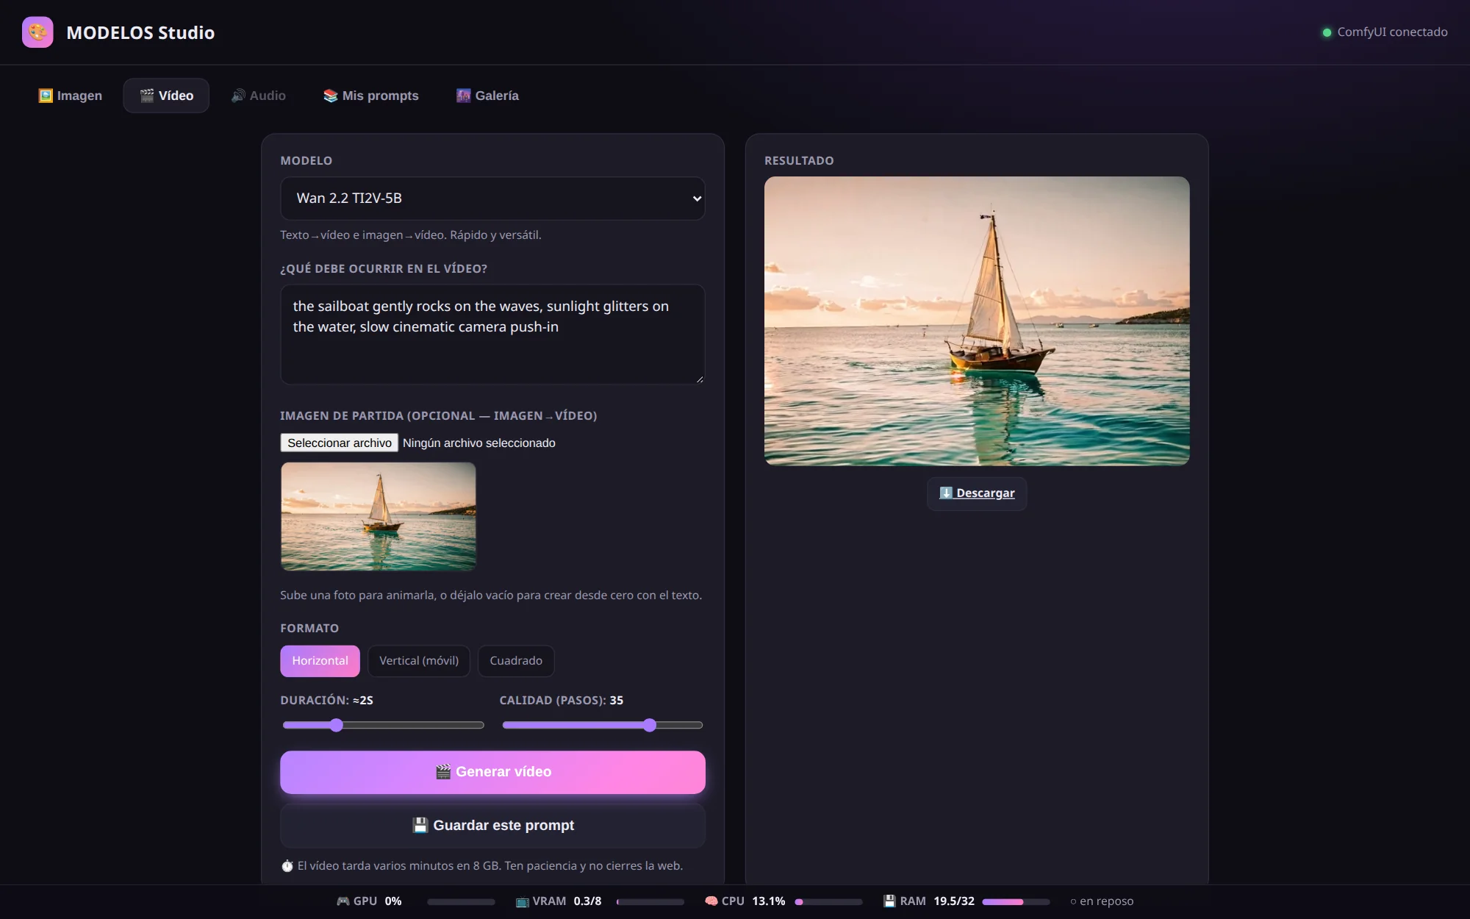Select the Horizontal format option
The width and height of the screenshot is (1470, 919).
click(x=320, y=661)
